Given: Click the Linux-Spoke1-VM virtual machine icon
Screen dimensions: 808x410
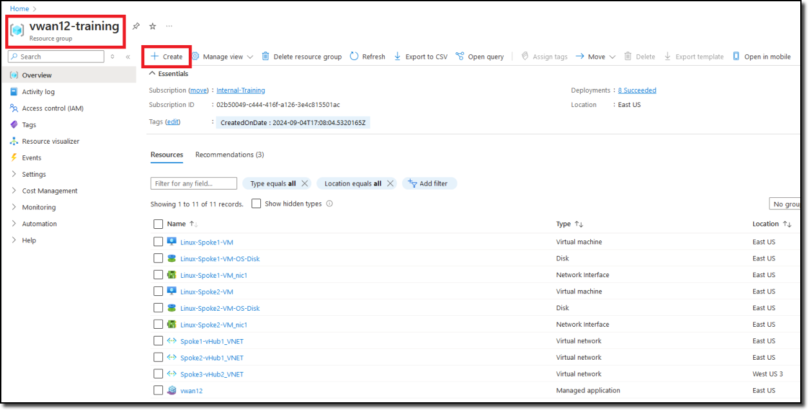Looking at the screenshot, I should tap(171, 242).
